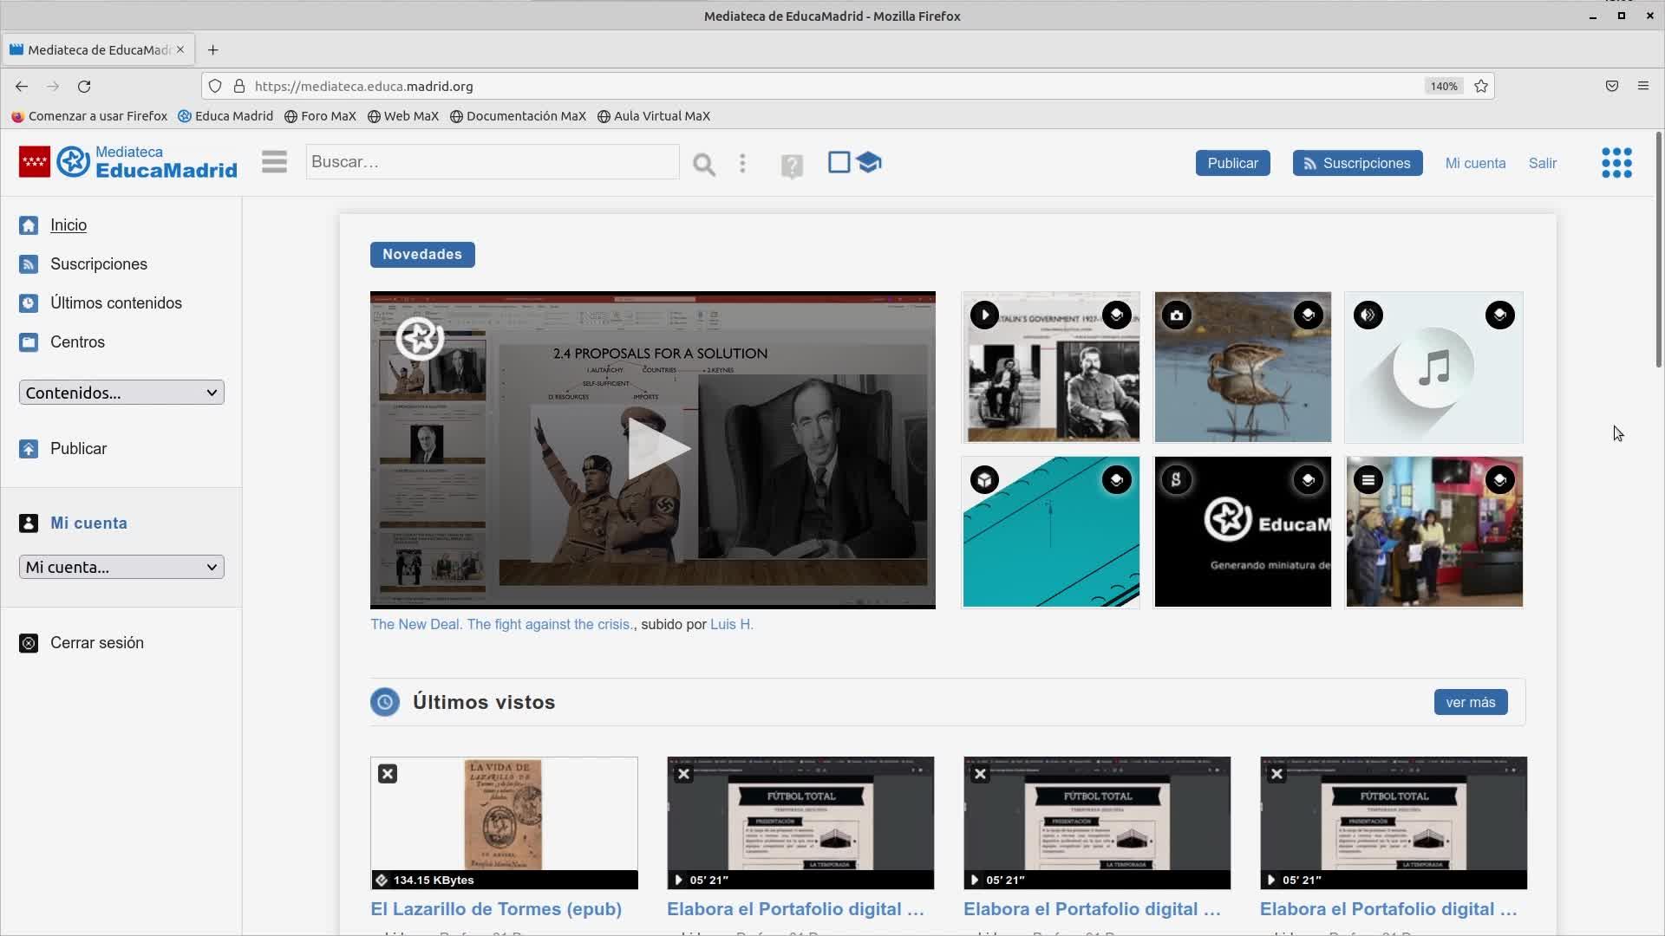Bookmark this page with the star icon
The height and width of the screenshot is (936, 1665).
pyautogui.click(x=1481, y=86)
